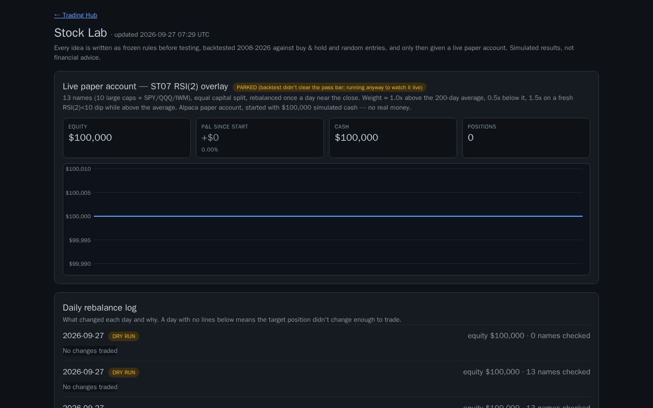Select the Live paper account ST07 heading
This screenshot has width=653, height=408.
(145, 87)
